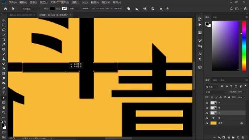Select the Move tool

(x=4, y=20)
